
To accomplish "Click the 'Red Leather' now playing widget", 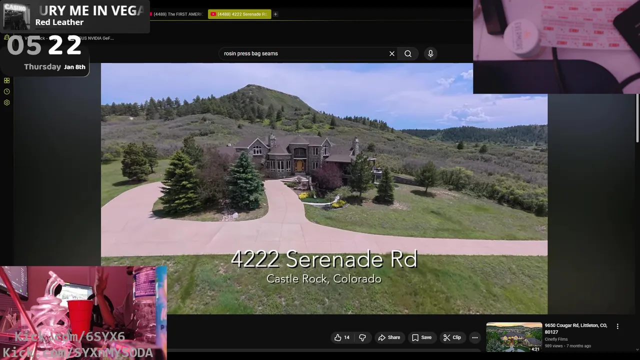I will coord(75,16).
